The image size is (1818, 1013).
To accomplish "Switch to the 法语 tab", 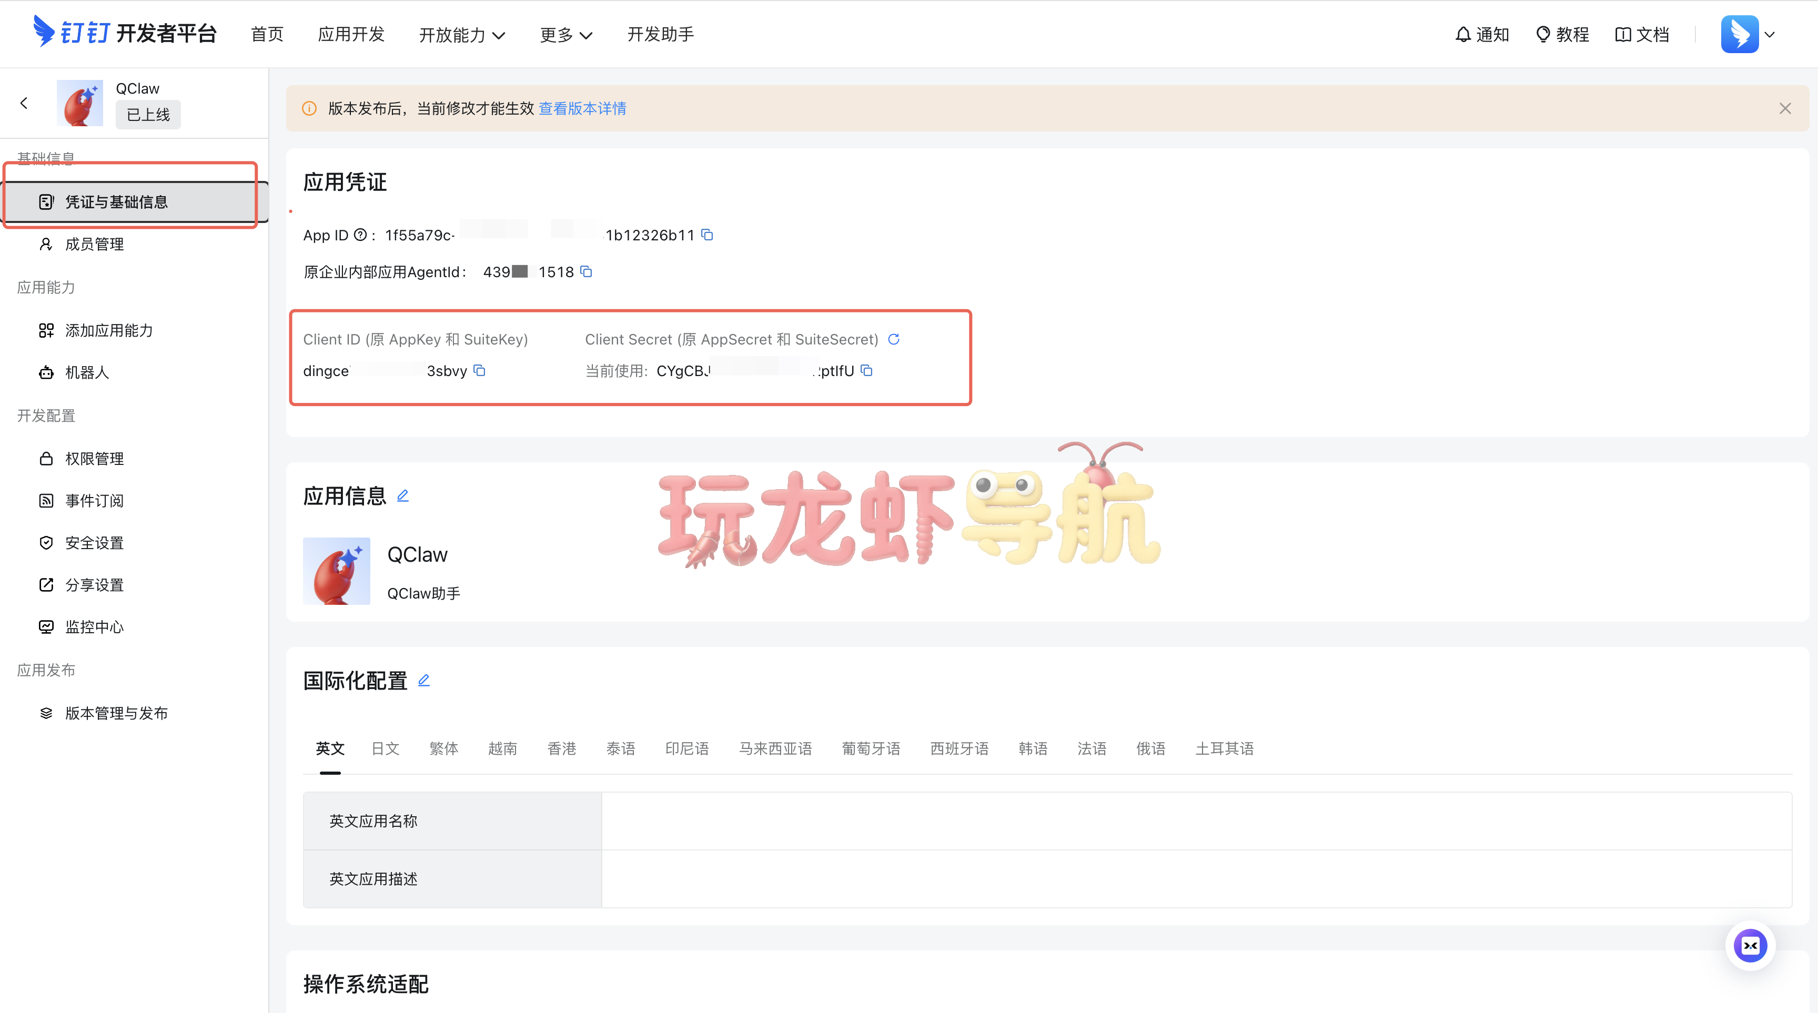I will pyautogui.click(x=1092, y=748).
